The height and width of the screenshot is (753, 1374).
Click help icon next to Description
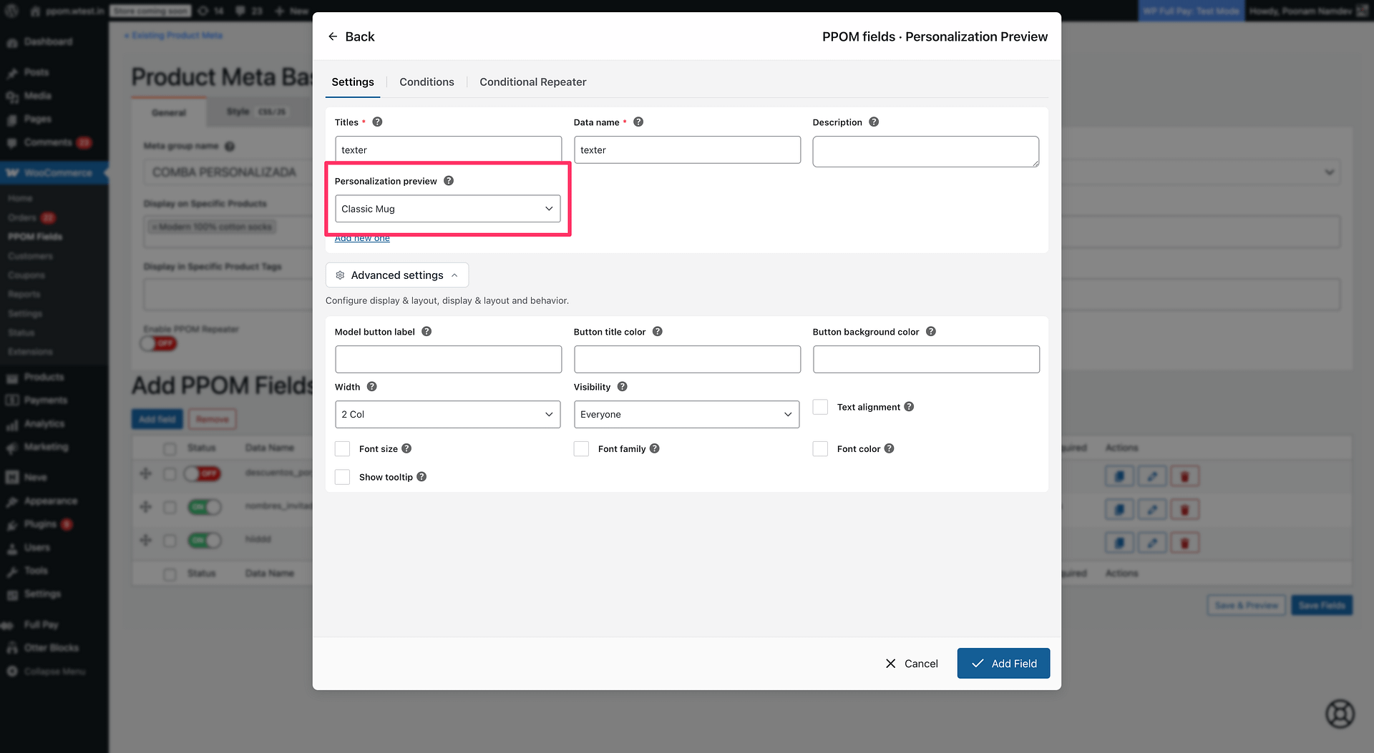(874, 122)
